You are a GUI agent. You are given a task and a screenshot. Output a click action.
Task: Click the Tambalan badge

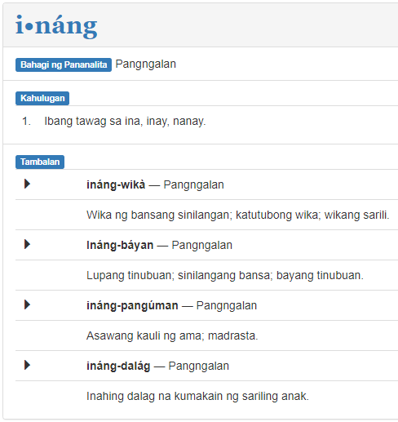40,162
